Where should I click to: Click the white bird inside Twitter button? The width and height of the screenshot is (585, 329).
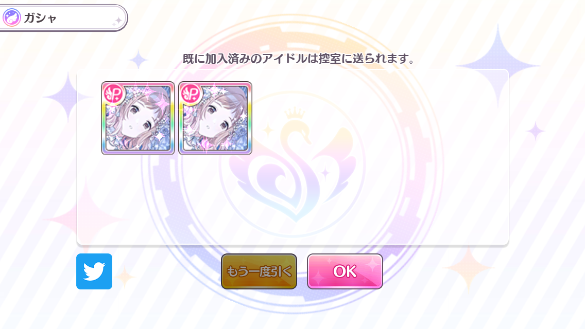[94, 271]
